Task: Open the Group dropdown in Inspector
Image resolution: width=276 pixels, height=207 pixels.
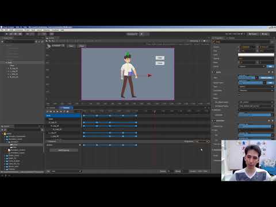Action: [252, 67]
